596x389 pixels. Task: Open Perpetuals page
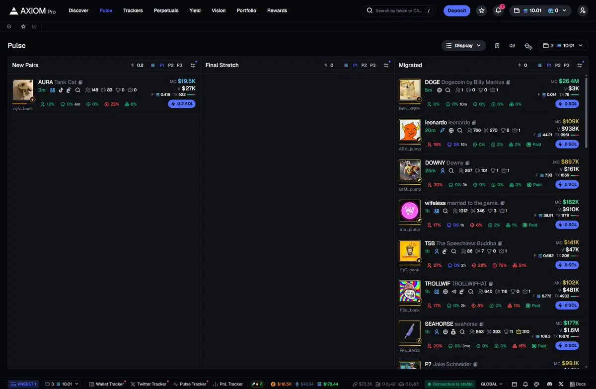[x=166, y=10]
